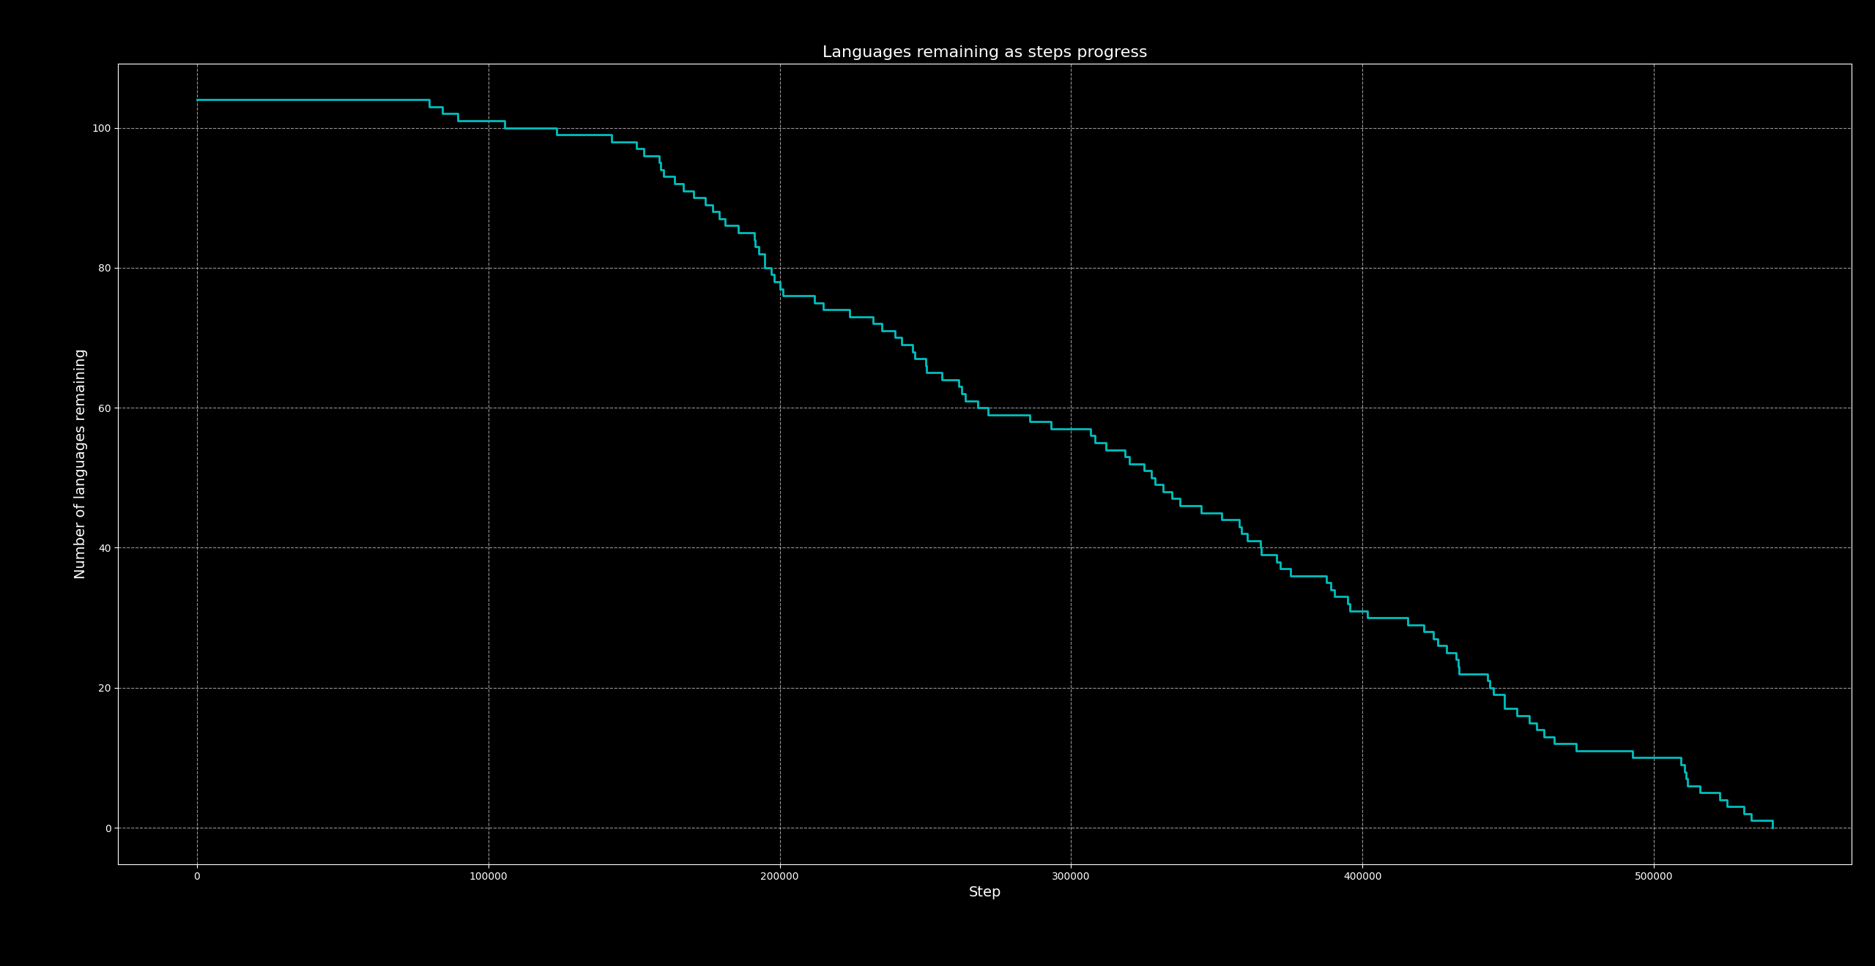Click the y-axis tick label 60
Viewport: 1875px width, 966px height.
tap(104, 408)
